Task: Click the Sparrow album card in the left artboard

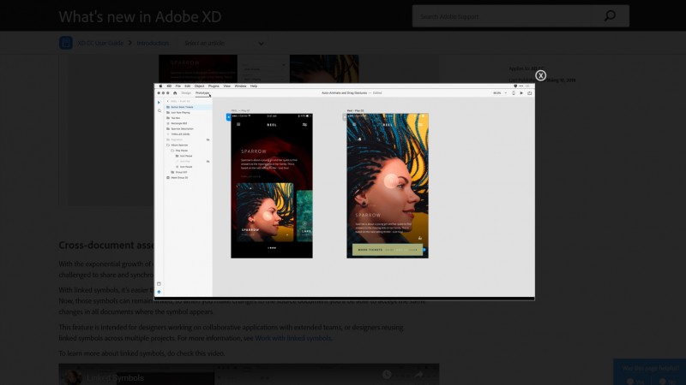Action: [265, 212]
